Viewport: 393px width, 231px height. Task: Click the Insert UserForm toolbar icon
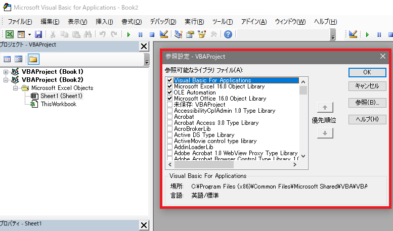21,34
